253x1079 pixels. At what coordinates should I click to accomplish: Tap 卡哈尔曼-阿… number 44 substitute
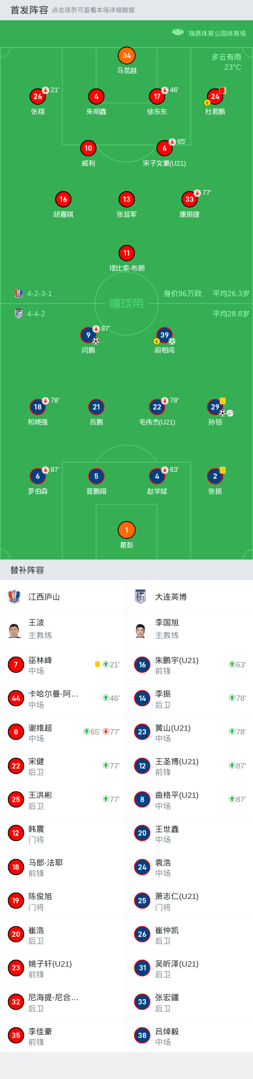(63, 698)
